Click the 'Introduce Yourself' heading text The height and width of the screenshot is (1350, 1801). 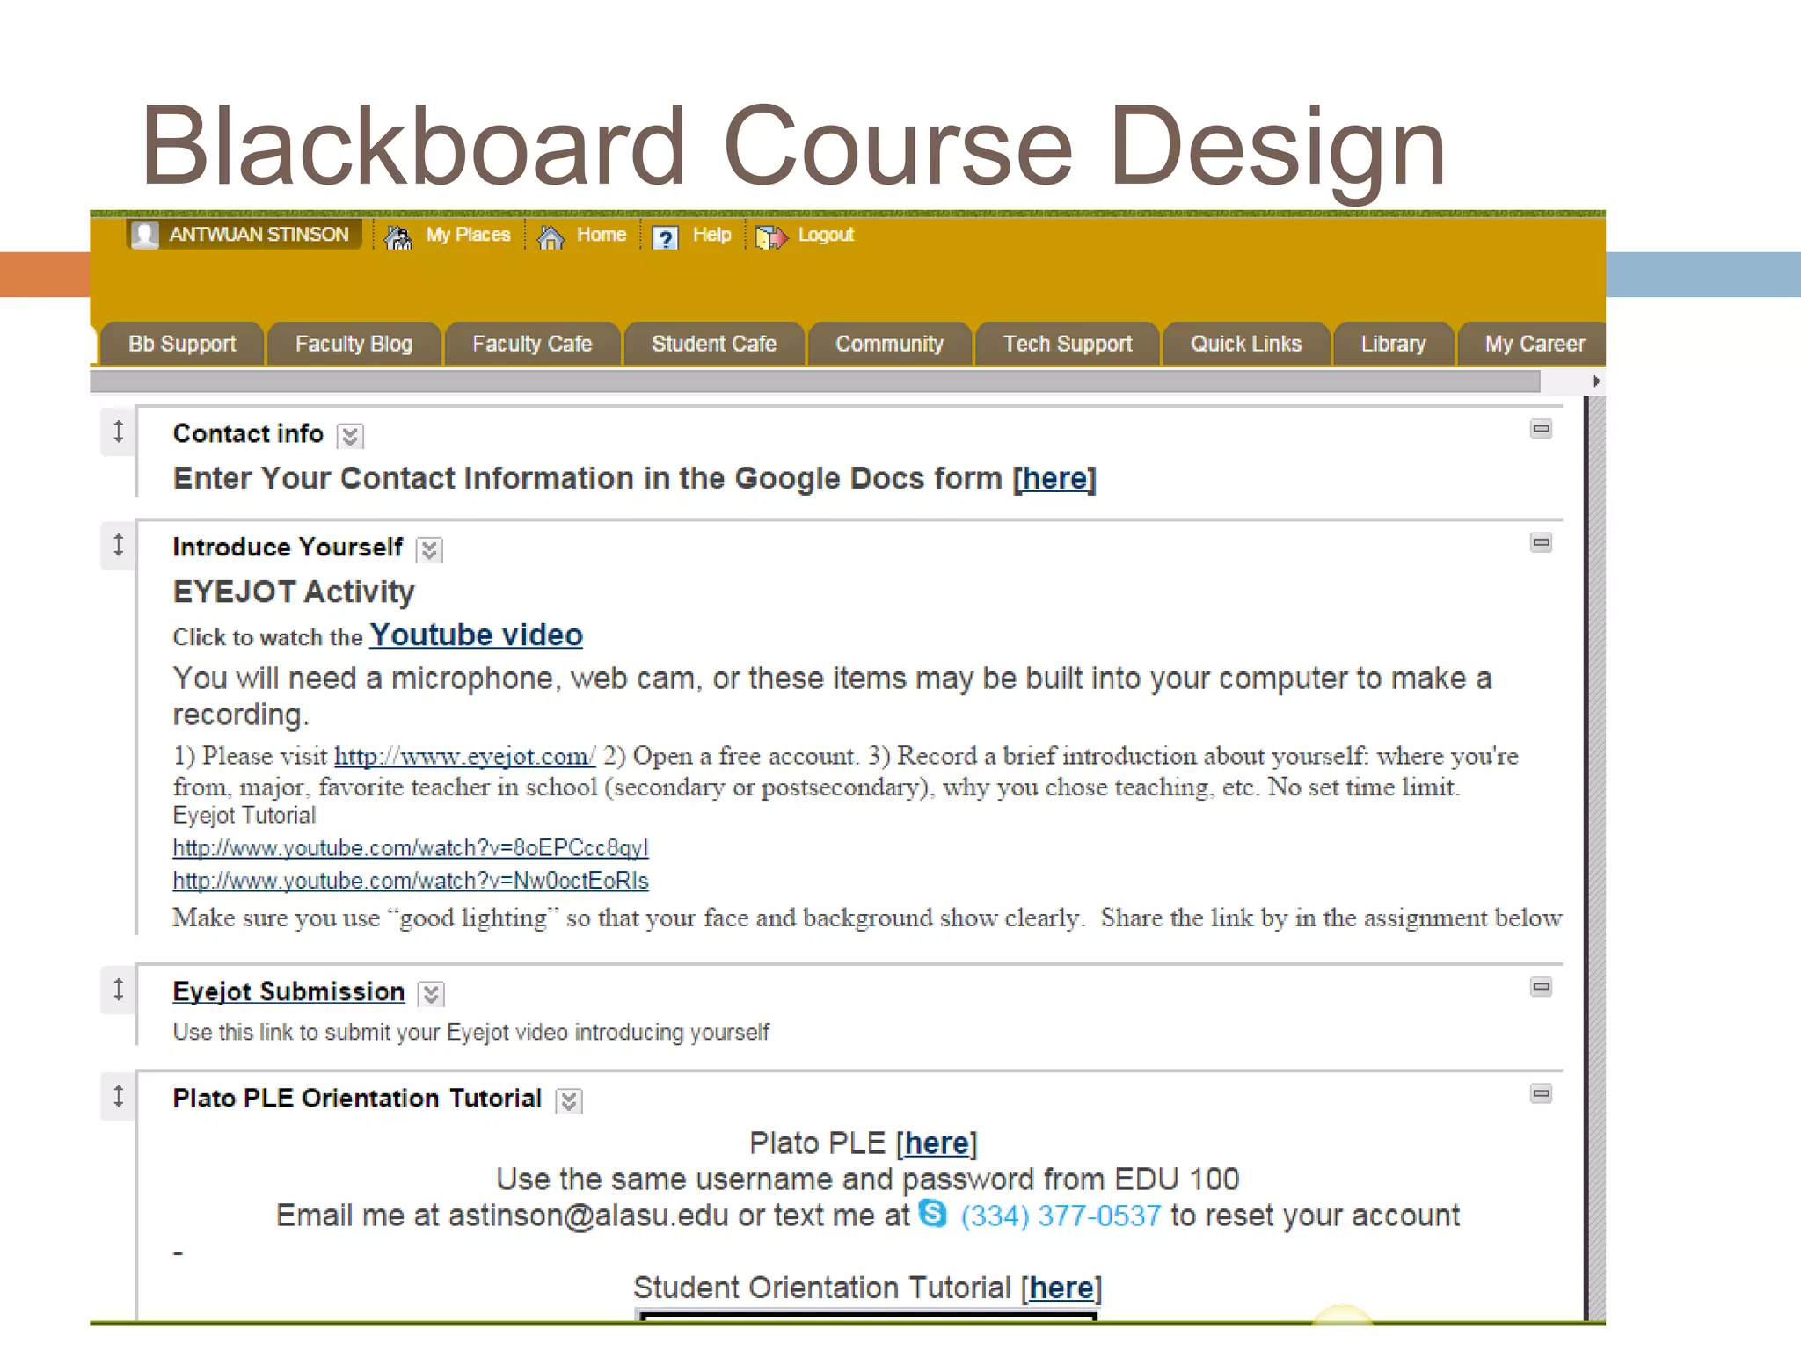point(288,547)
